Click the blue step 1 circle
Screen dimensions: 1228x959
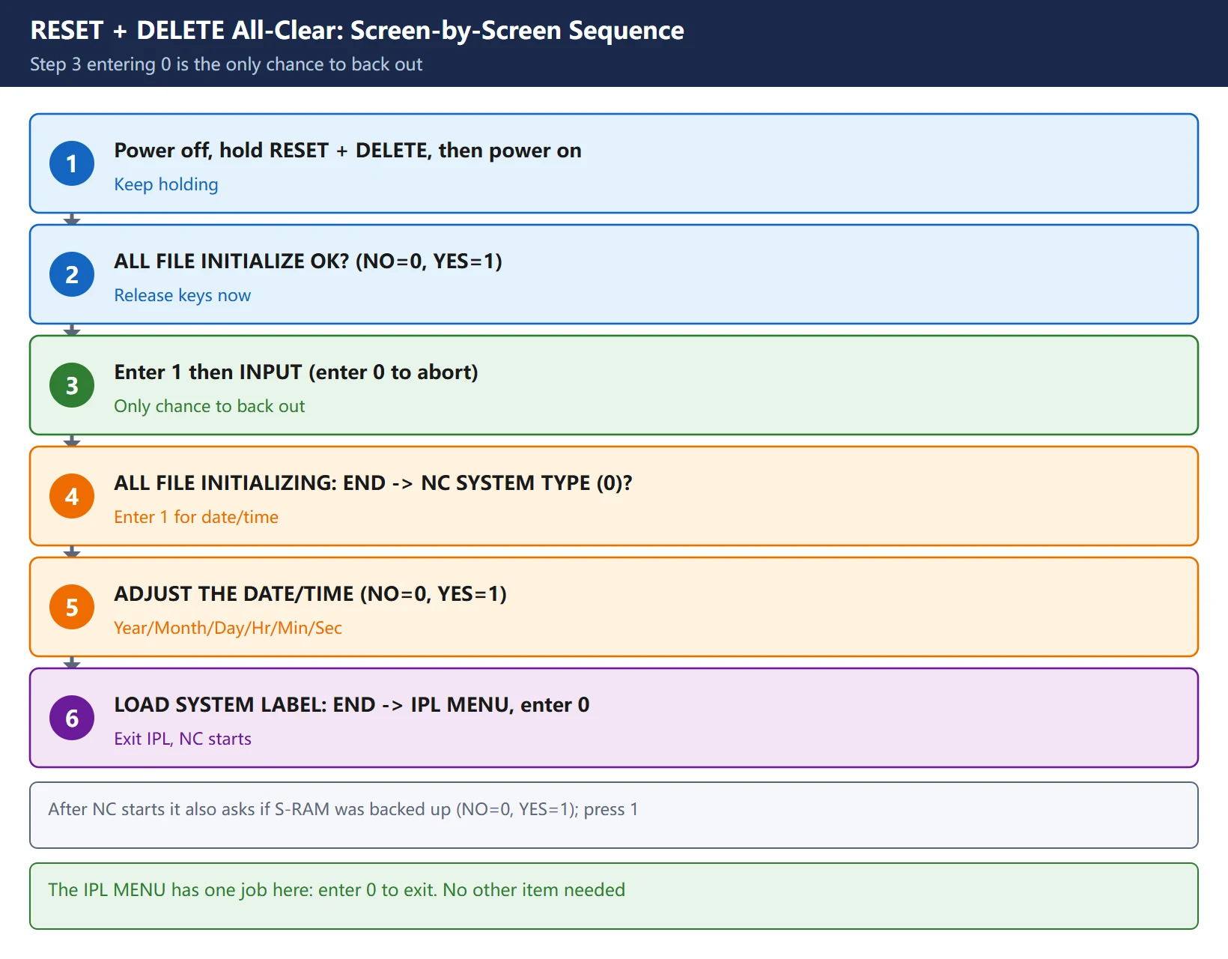pos(72,163)
